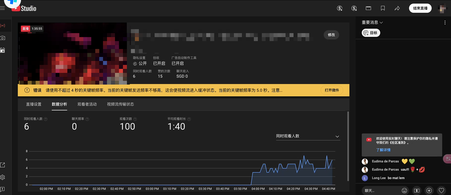Click the 聊天收入 SGD 0 value
This screenshot has width=451, height=195.
(182, 76)
